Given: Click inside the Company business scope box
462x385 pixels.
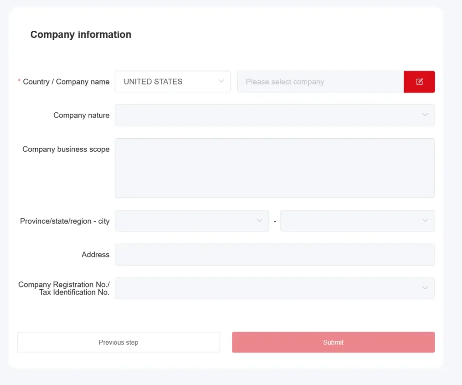Looking at the screenshot, I should point(274,168).
